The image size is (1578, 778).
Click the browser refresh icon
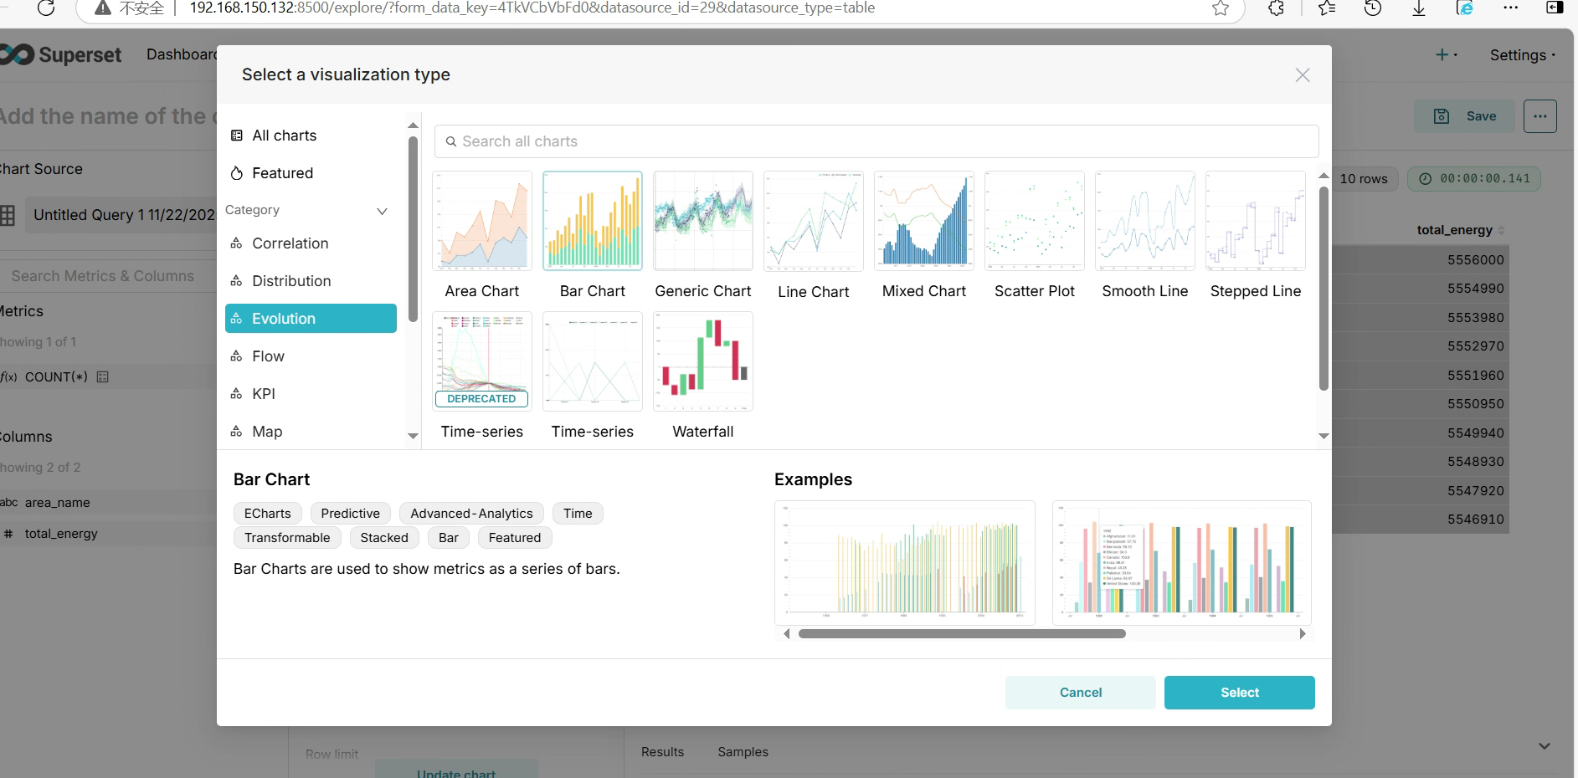coord(46,8)
